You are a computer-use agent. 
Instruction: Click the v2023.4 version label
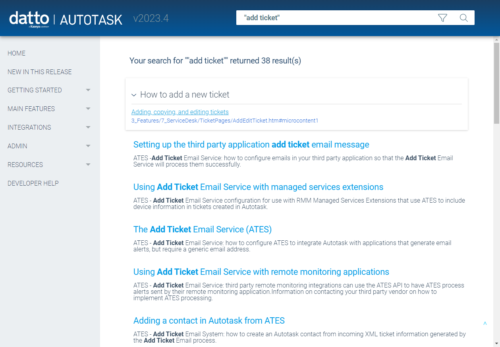[151, 18]
